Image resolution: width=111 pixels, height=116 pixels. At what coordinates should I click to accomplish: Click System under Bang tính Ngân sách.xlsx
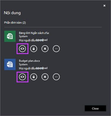[x=23, y=36]
